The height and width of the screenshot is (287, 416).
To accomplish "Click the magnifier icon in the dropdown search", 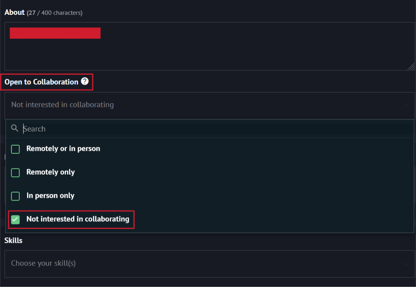I will (x=15, y=128).
